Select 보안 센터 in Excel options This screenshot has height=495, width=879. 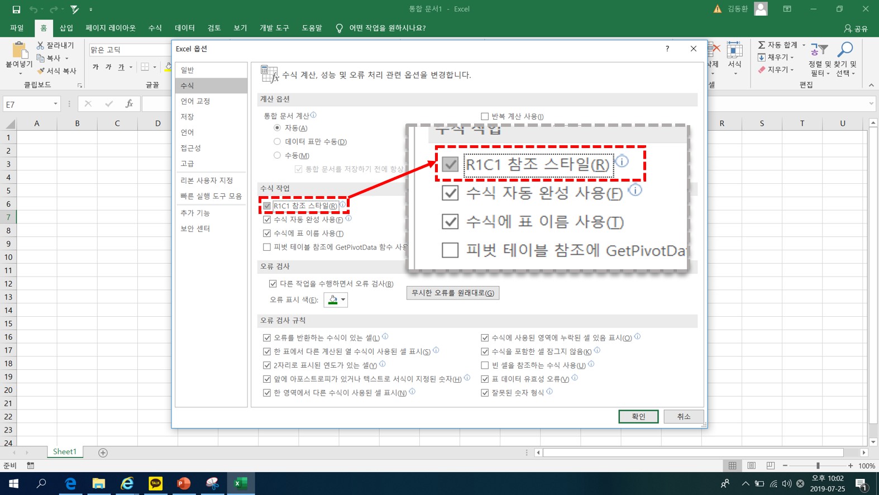point(211,229)
